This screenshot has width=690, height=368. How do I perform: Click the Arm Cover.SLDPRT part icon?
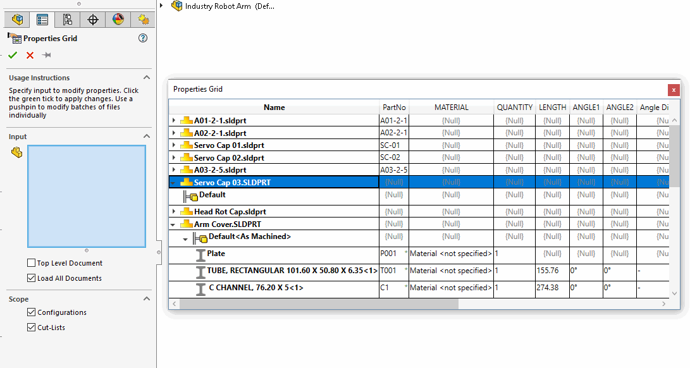tap(187, 224)
